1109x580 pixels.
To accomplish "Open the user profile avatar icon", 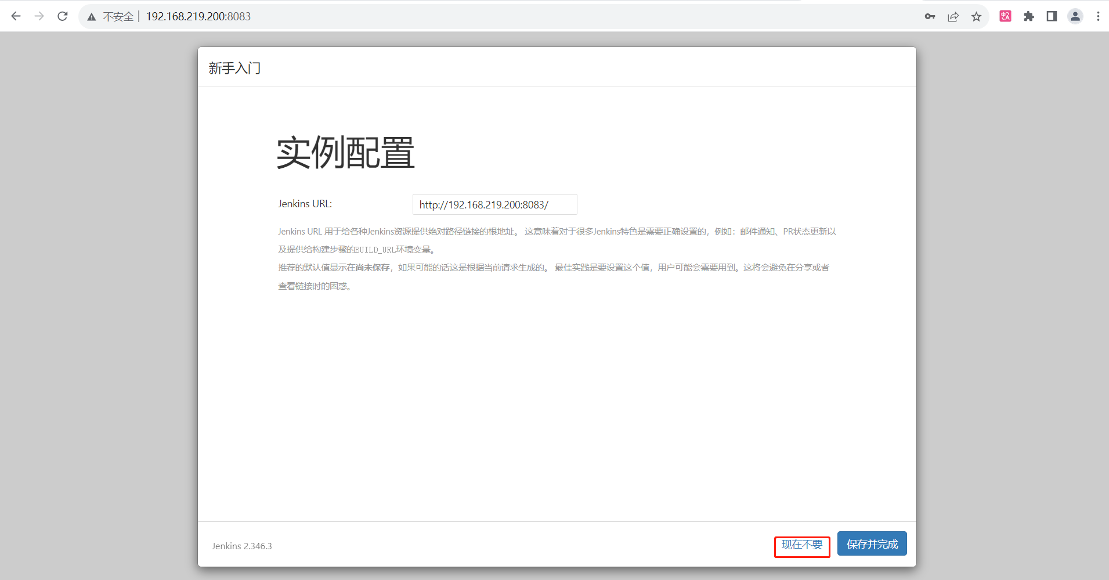I will point(1075,16).
